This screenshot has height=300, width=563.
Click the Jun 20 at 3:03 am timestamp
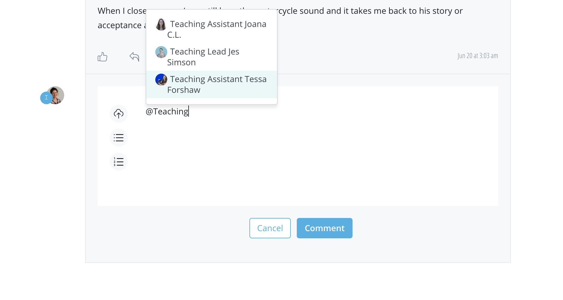478,56
